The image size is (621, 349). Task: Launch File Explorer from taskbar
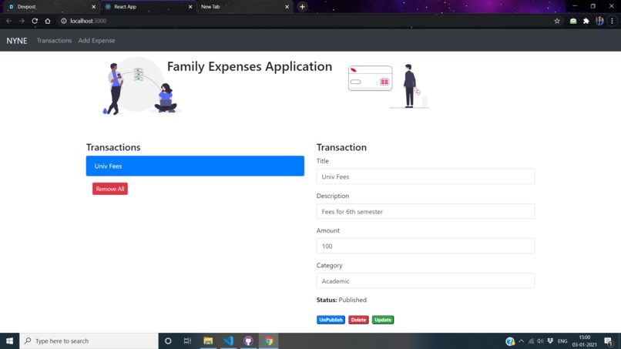[208, 341]
